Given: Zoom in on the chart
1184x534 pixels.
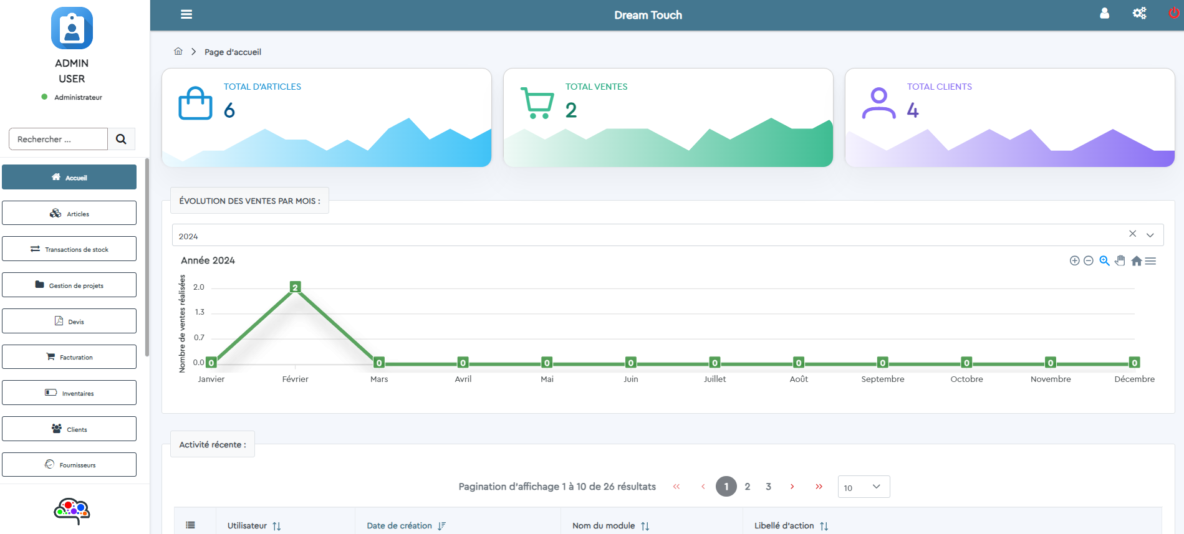Looking at the screenshot, I should click(1074, 260).
